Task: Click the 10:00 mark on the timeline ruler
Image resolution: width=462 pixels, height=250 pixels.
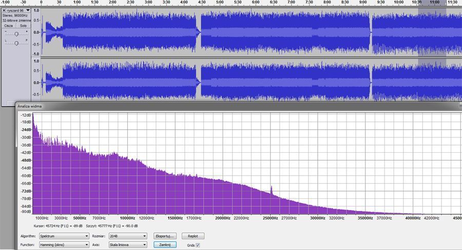Action: pos(398,3)
